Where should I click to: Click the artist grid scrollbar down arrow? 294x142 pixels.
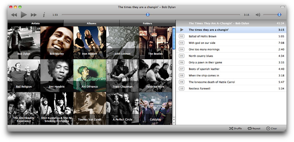174,123
